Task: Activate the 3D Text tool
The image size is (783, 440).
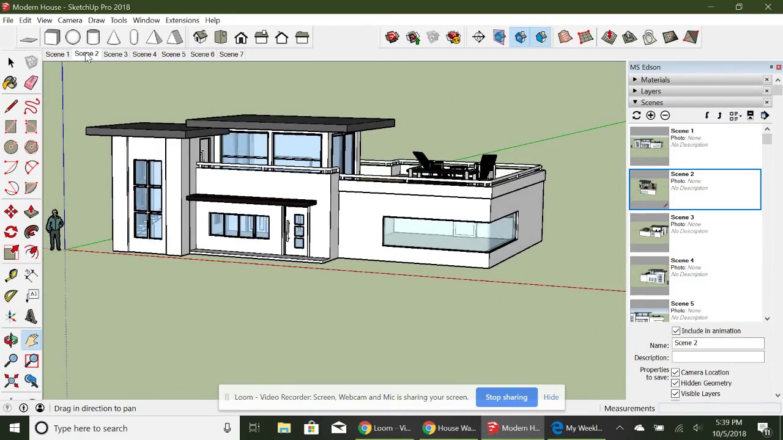Action: coord(31,317)
